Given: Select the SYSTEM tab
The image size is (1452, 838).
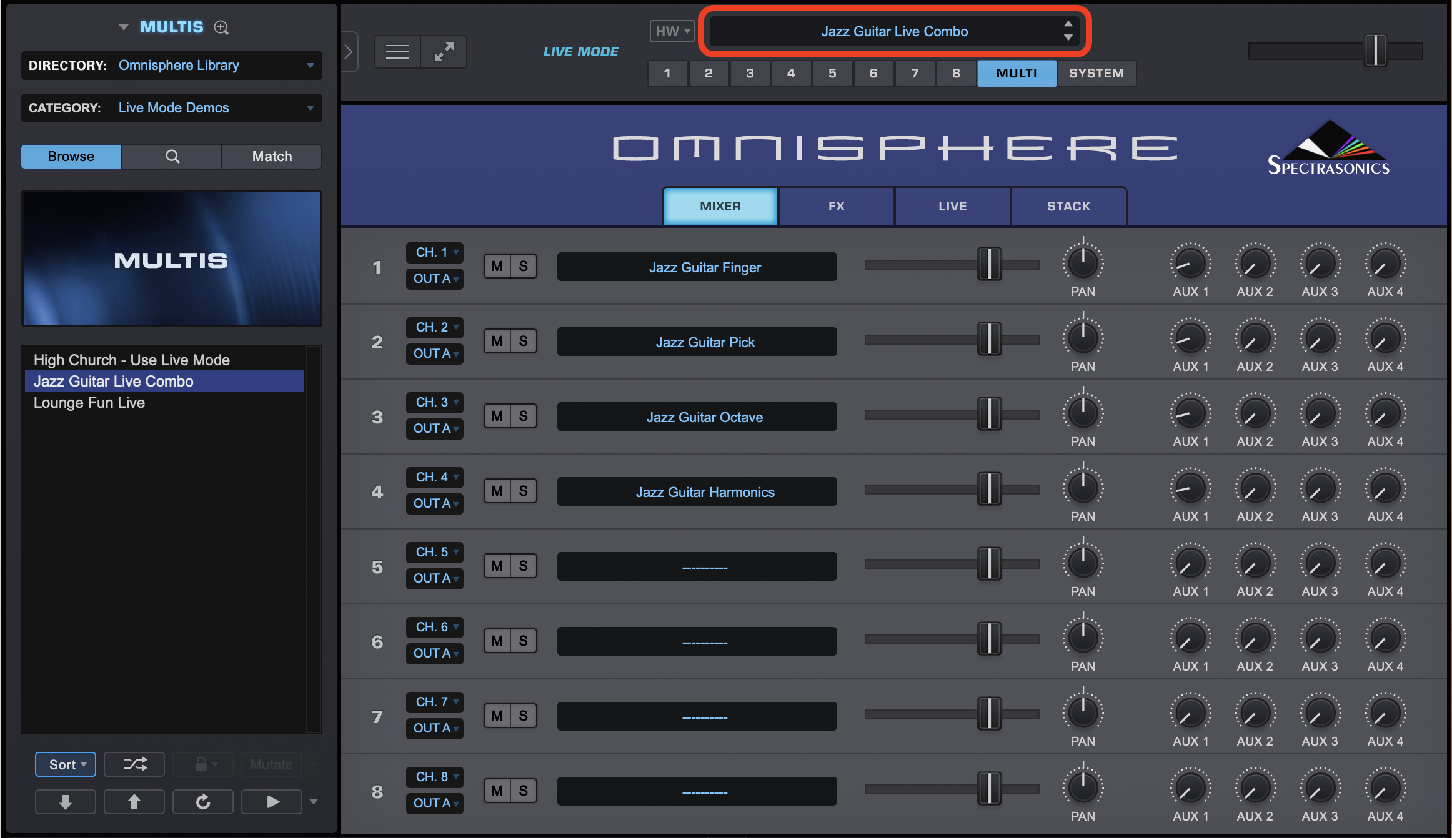Looking at the screenshot, I should coord(1096,74).
